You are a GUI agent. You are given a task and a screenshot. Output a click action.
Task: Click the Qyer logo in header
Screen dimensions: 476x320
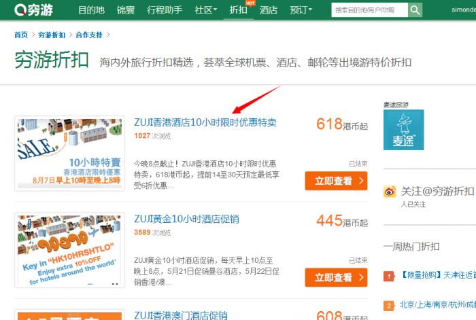coord(33,10)
